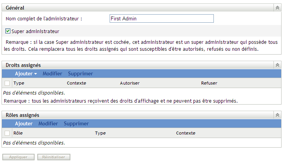This screenshot has height=163, width=285.
Task: Sort by Contexte column in Droits assignés
Action: (76, 83)
